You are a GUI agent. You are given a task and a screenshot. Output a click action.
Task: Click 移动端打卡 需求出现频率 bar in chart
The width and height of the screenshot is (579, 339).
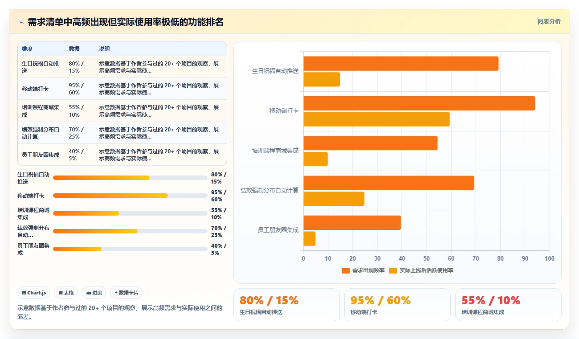(419, 103)
